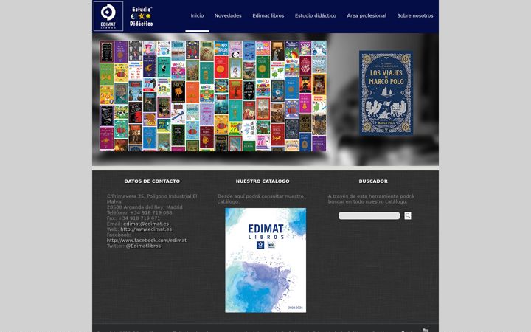Click the Edimat Libros logo
This screenshot has width=531, height=332.
pyautogui.click(x=108, y=16)
